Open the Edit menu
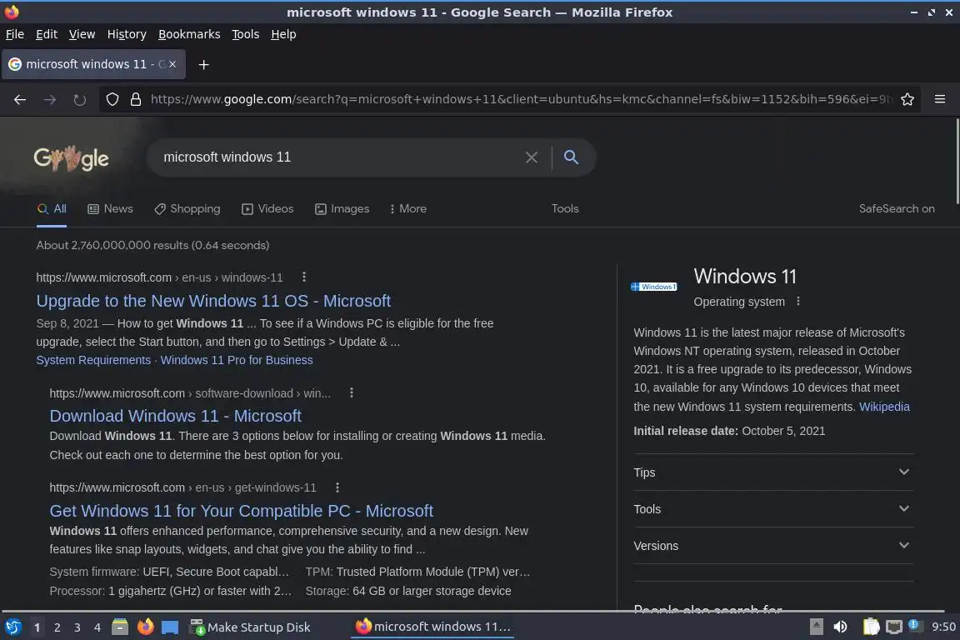The height and width of the screenshot is (640, 960). point(47,34)
